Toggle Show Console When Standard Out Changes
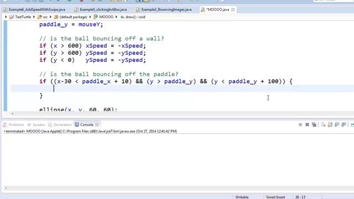This screenshot has width=354, height=199. 337,124
